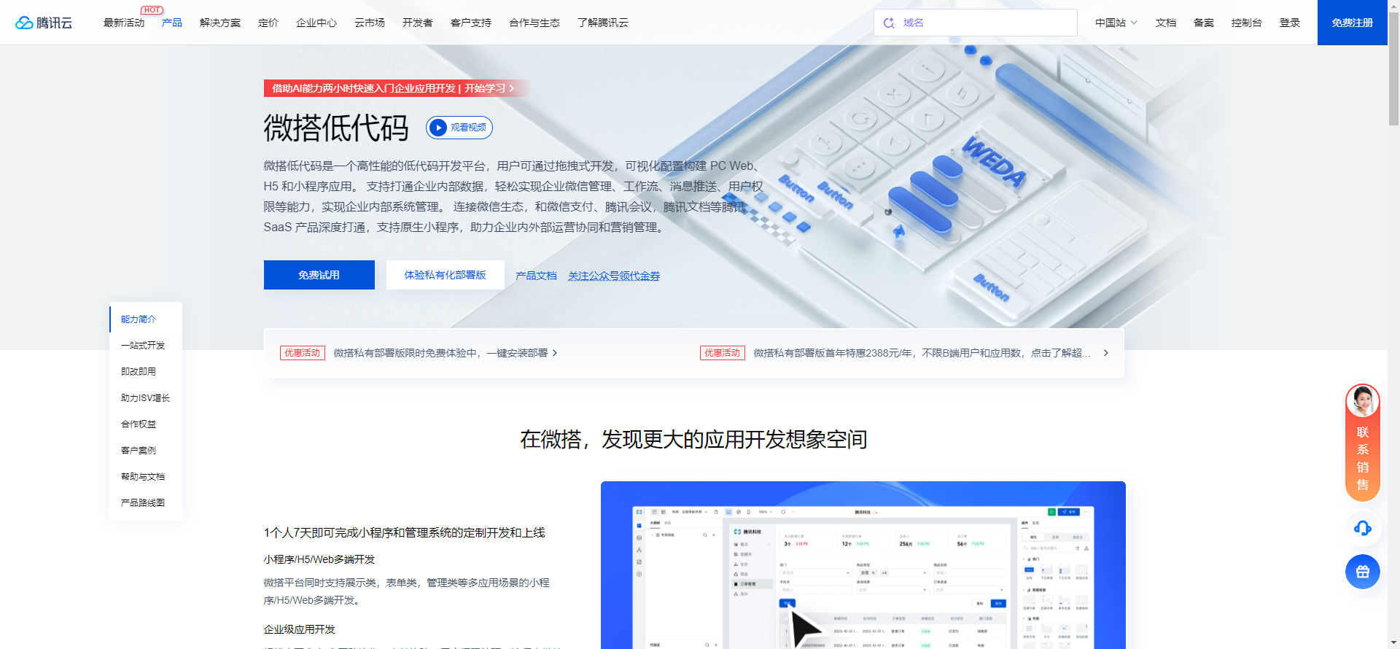Image resolution: width=1400 pixels, height=649 pixels.
Task: Open the headset customer service icon
Action: (1362, 528)
